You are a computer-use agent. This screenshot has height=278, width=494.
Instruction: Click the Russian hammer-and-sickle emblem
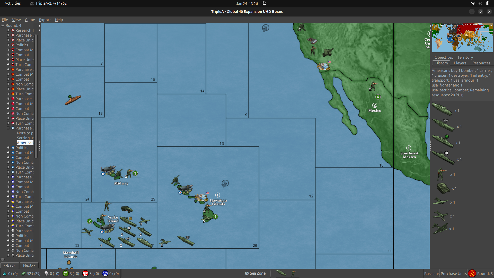472,273
